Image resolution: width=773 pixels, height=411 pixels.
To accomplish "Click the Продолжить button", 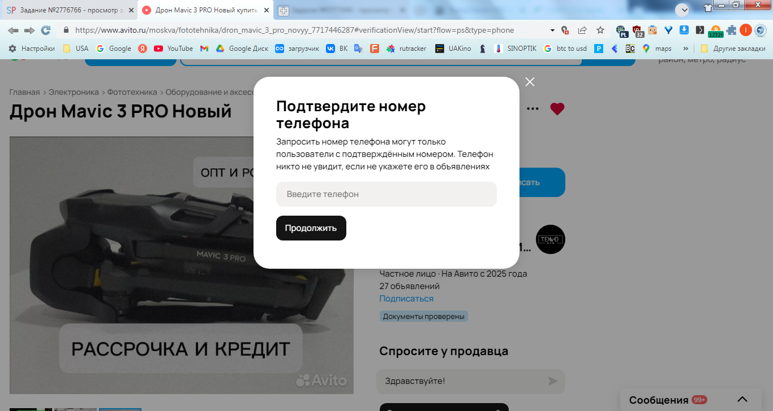I will point(311,228).
